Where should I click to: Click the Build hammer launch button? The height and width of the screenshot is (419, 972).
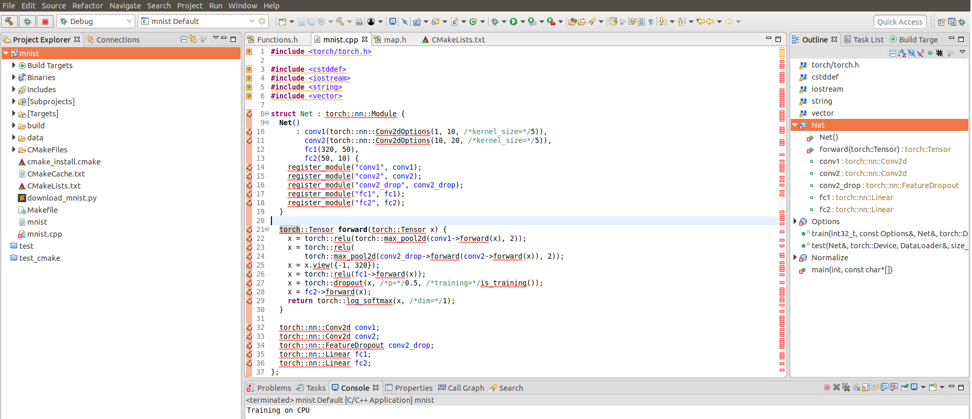pos(9,21)
